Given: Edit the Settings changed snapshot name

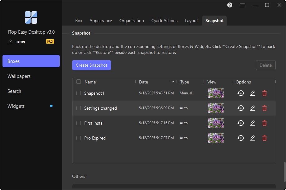Looking at the screenshot, I should click(253, 108).
